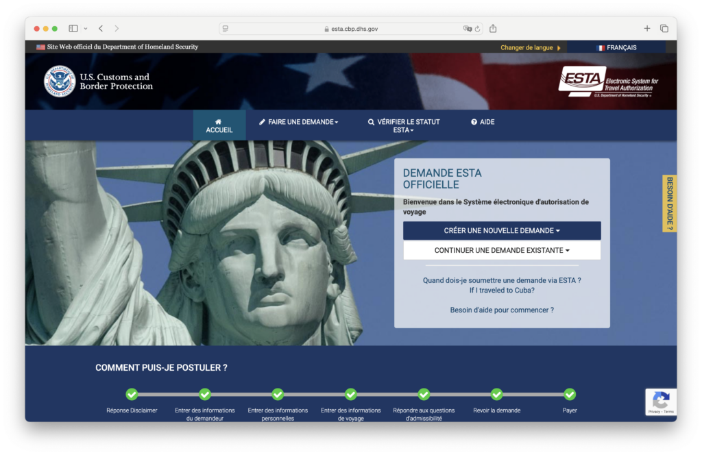The height and width of the screenshot is (455, 702).
Task: Click the 'DEMANDE ESTA OFFICIELLE' heading
Action: pyautogui.click(x=442, y=179)
